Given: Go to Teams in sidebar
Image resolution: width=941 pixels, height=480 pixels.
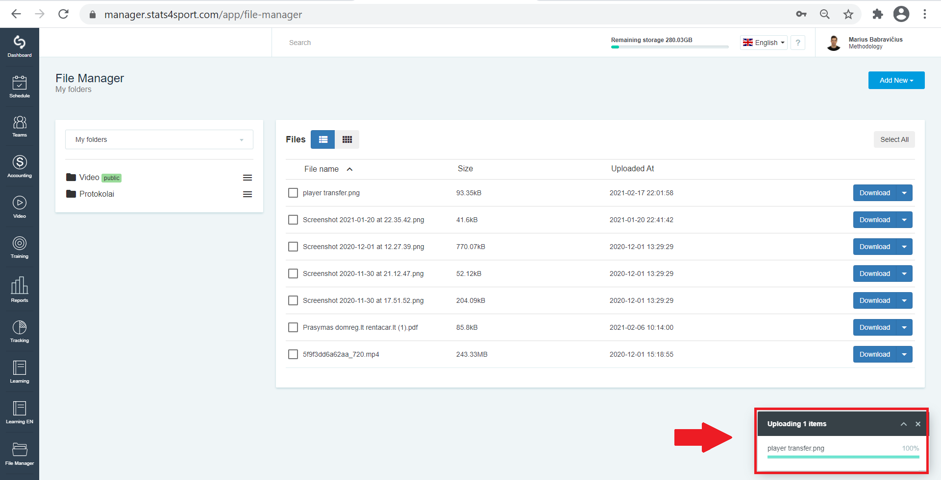Looking at the screenshot, I should (x=20, y=126).
